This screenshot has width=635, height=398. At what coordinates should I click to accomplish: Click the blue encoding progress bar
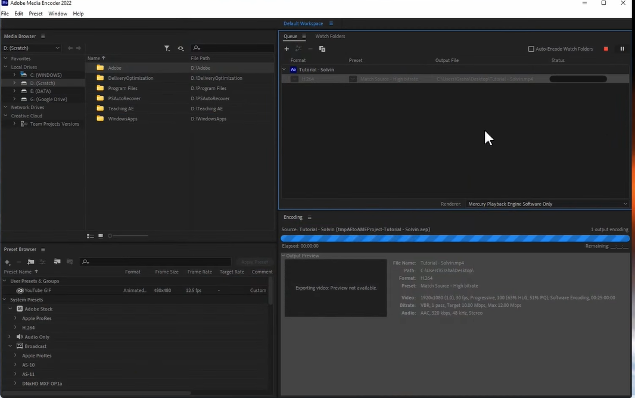click(455, 238)
